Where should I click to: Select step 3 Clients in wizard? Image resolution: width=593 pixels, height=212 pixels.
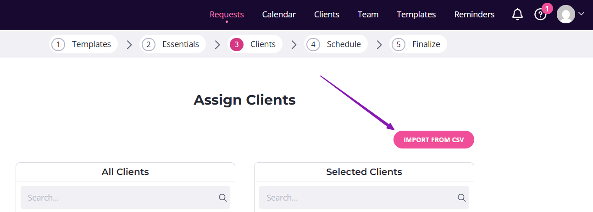click(x=255, y=44)
